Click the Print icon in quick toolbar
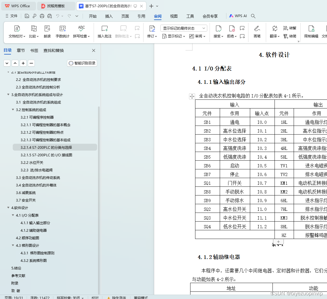The image size is (327, 299). (42, 16)
